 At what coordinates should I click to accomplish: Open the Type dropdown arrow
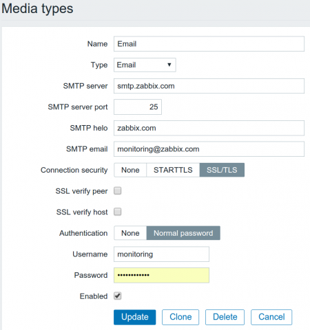coord(169,65)
